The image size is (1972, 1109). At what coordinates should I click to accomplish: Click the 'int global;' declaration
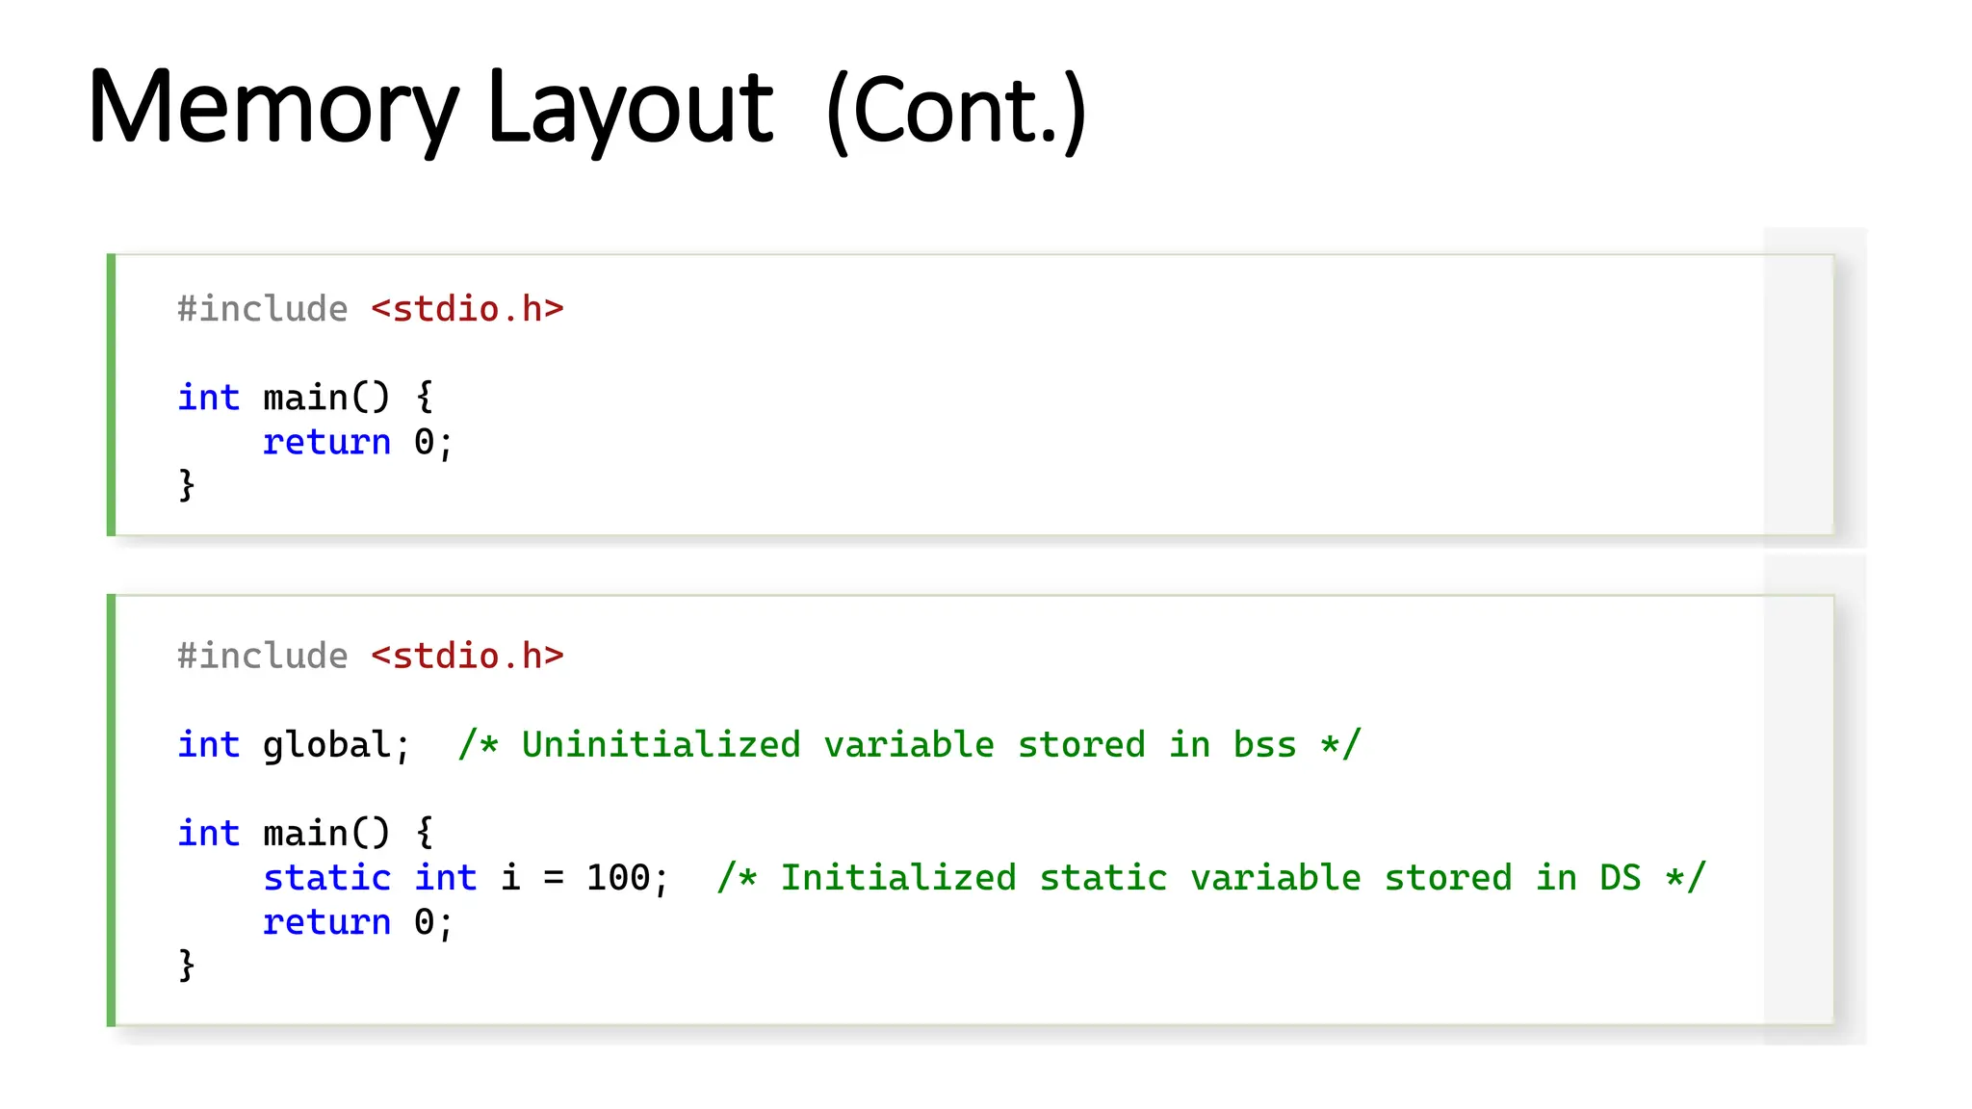[295, 745]
